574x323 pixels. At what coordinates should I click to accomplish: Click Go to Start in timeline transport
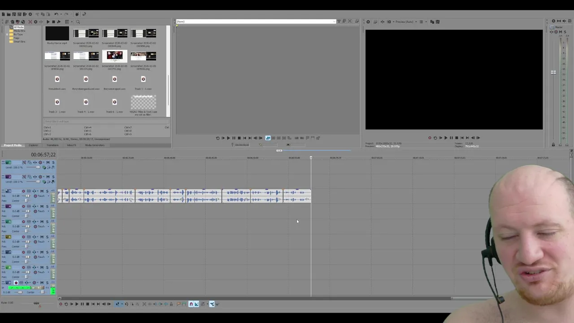[x=93, y=304]
